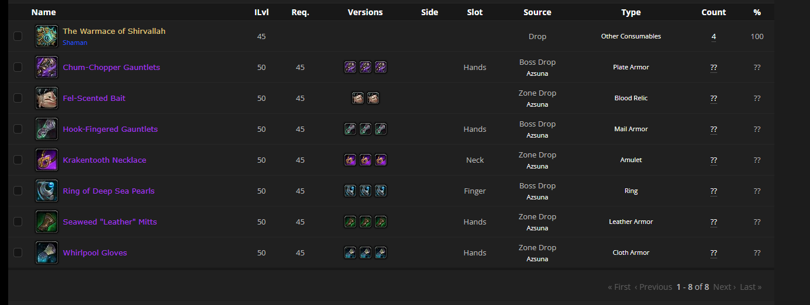Check the box for Chum-Chopper Gauntlets

[18, 67]
